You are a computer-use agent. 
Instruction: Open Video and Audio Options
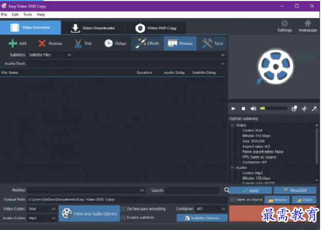tap(89, 213)
